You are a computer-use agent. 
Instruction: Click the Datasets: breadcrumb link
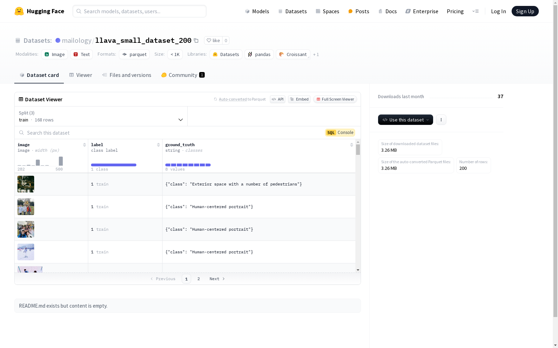point(38,40)
